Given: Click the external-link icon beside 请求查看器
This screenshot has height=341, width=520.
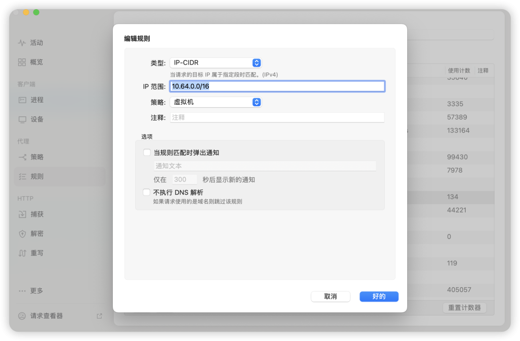Looking at the screenshot, I should pyautogui.click(x=99, y=316).
